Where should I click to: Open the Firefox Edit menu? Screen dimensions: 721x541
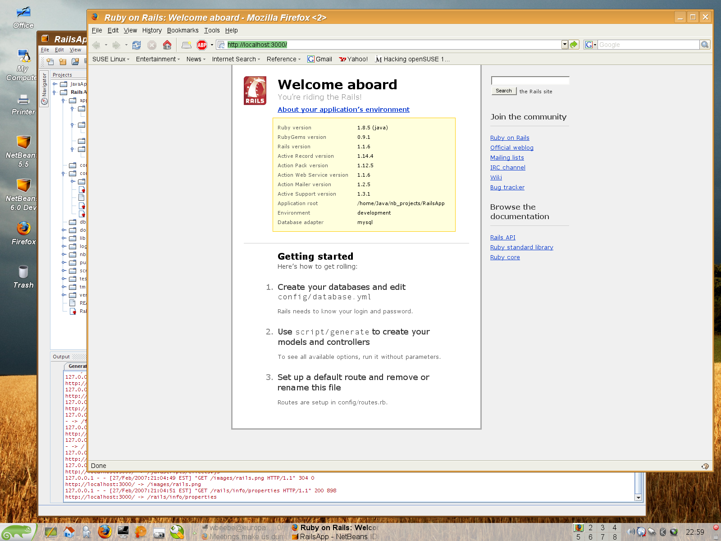click(113, 30)
